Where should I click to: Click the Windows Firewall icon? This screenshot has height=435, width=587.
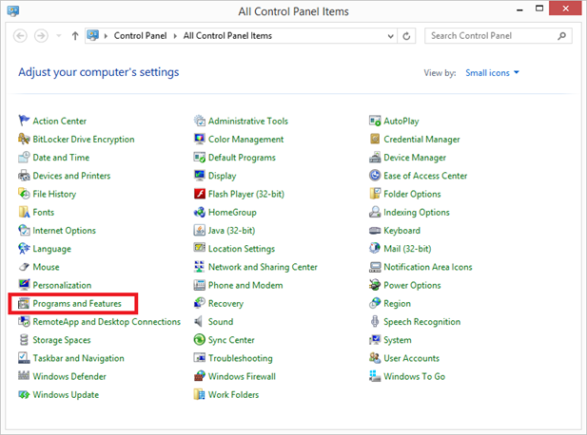tap(199, 376)
